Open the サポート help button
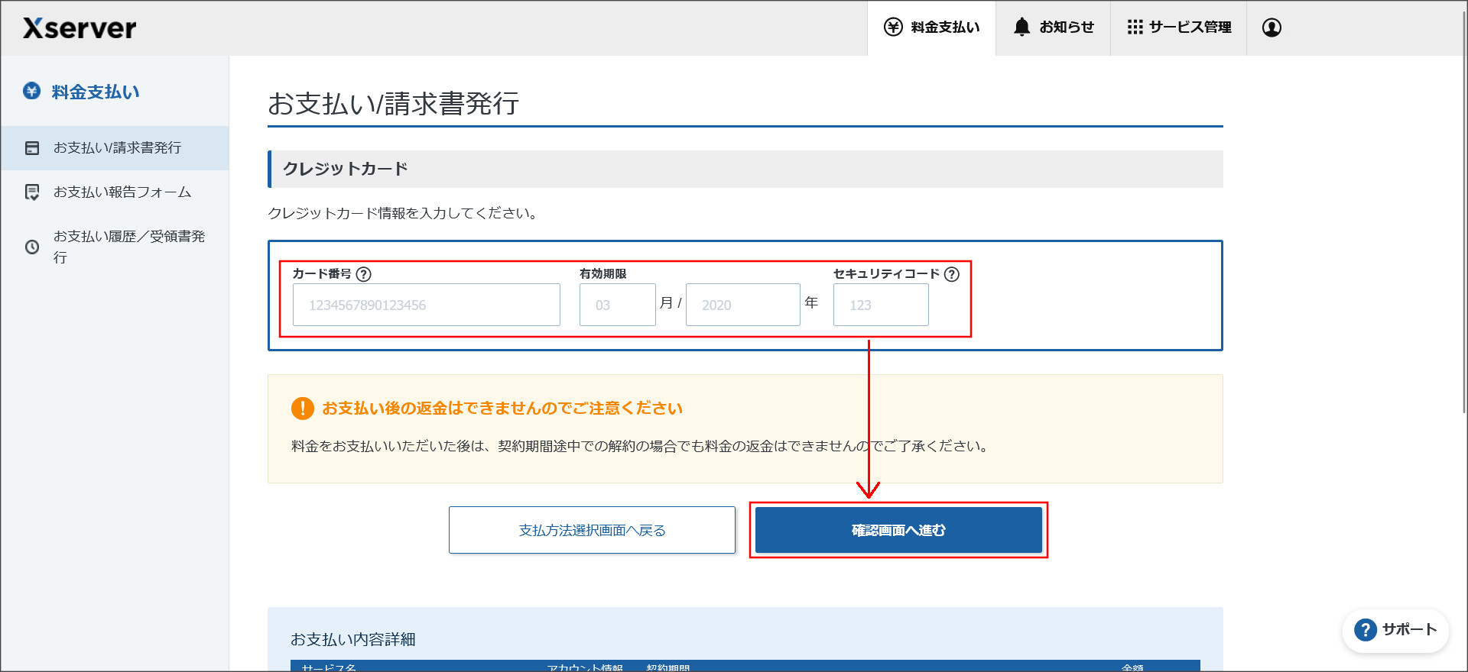This screenshot has width=1468, height=672. 1395,630
